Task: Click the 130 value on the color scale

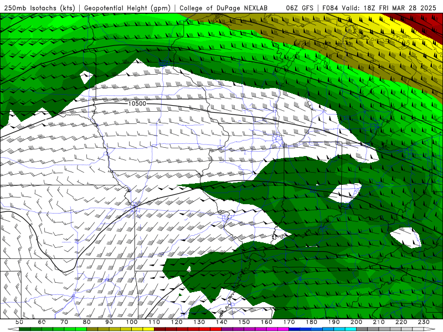Action: click(x=199, y=322)
